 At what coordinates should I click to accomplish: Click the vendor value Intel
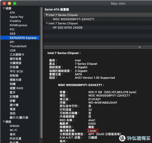[78, 60]
